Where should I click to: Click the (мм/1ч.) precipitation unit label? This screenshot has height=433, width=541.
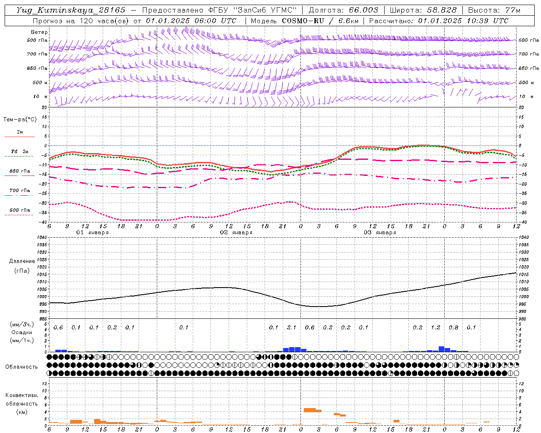pyautogui.click(x=22, y=341)
